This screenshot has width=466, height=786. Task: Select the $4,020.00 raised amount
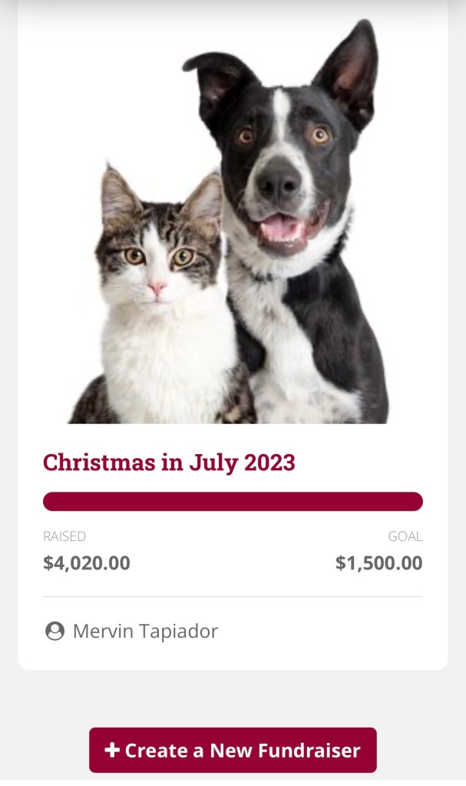click(x=87, y=563)
